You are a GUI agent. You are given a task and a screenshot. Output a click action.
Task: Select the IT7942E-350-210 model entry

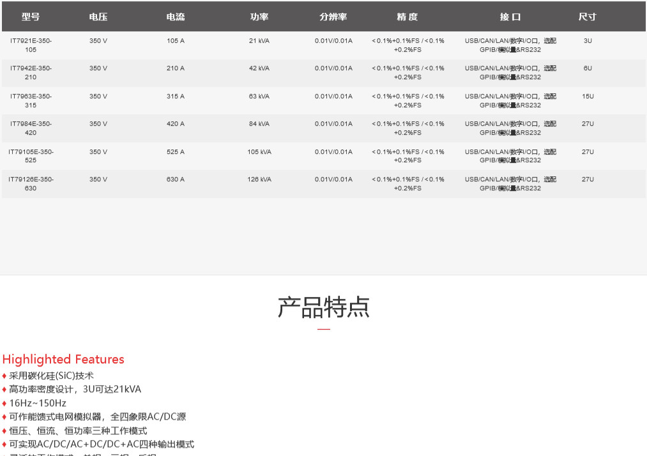31,73
